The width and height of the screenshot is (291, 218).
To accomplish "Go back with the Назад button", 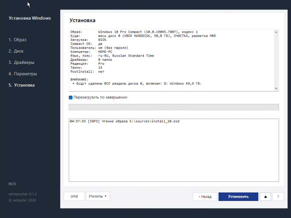I will click(205, 197).
